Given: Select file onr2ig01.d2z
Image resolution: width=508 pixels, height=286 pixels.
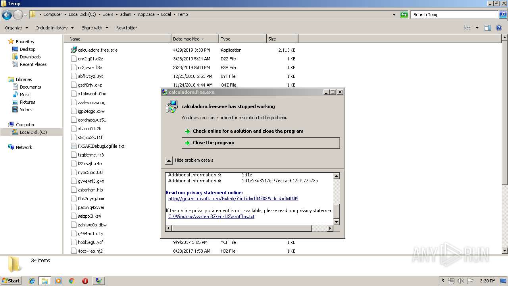Looking at the screenshot, I should 90,59.
